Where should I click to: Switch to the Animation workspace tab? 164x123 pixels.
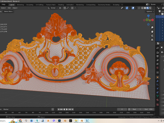click(x=70, y=5)
